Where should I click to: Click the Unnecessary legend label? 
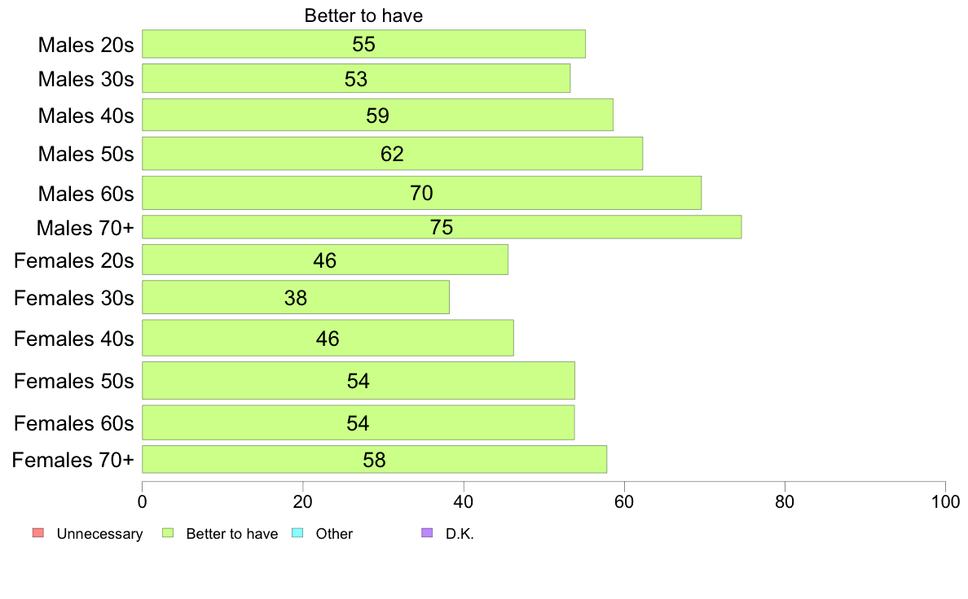click(x=99, y=534)
